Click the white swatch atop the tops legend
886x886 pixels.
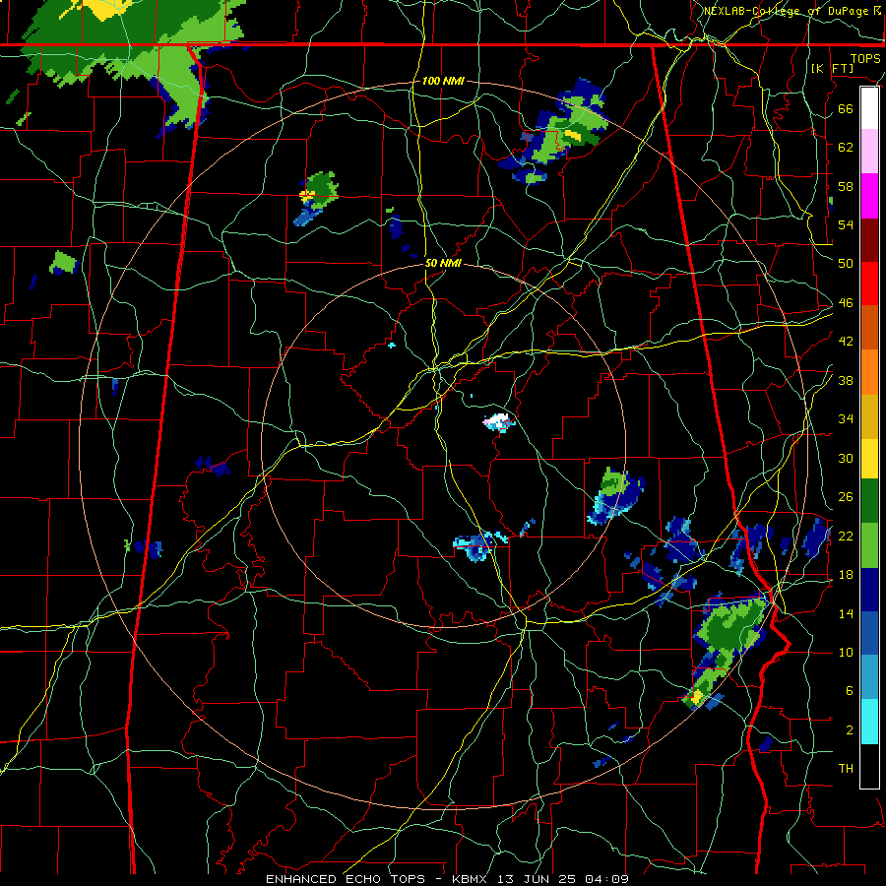point(869,108)
